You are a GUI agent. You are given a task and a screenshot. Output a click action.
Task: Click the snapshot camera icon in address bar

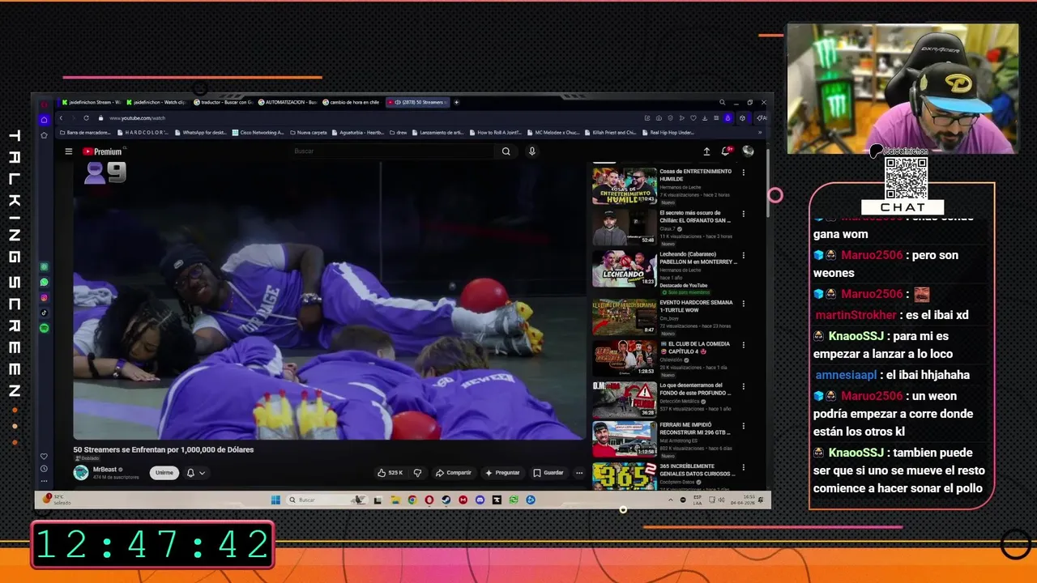coord(659,118)
